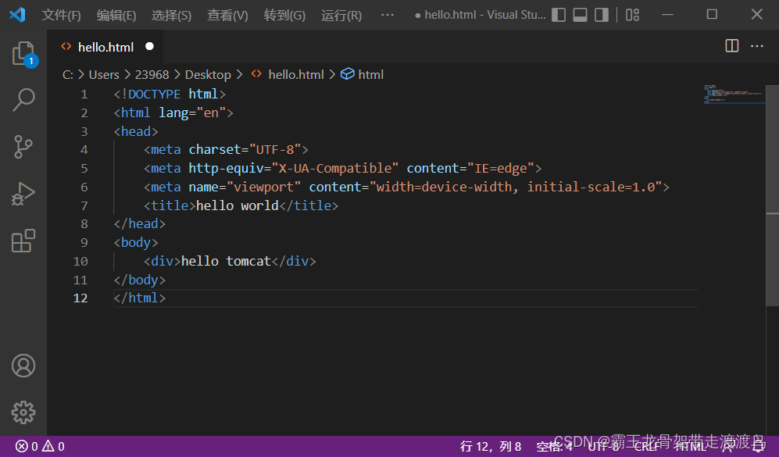Image resolution: width=779 pixels, height=457 pixels.
Task: Click the hello world title text
Action: click(238, 205)
